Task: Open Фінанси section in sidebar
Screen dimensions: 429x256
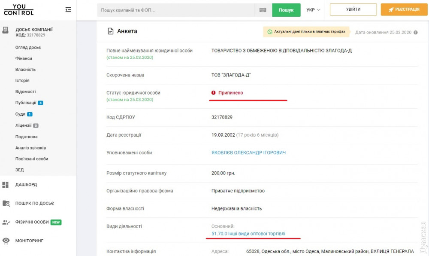Action: (x=24, y=58)
